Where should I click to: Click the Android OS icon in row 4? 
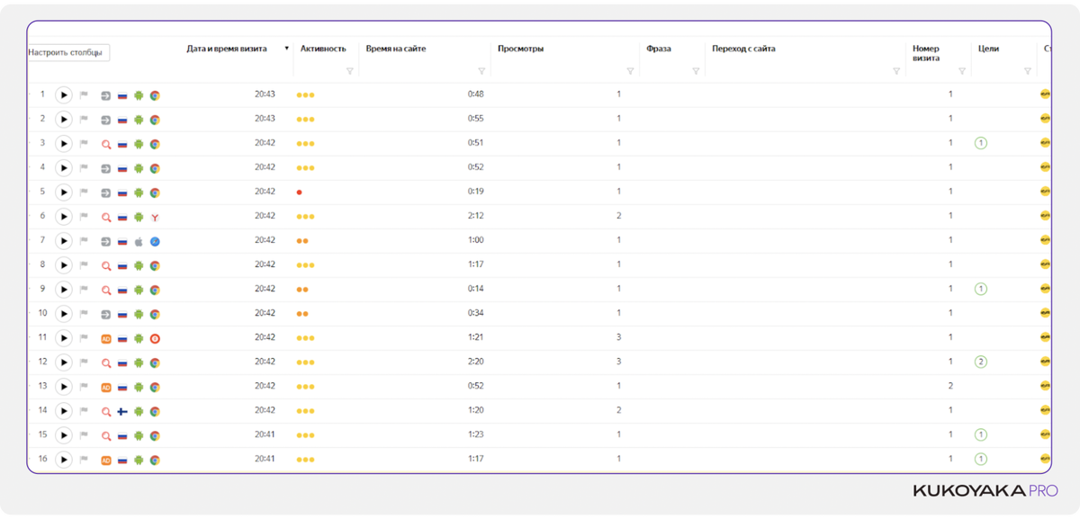(x=139, y=167)
